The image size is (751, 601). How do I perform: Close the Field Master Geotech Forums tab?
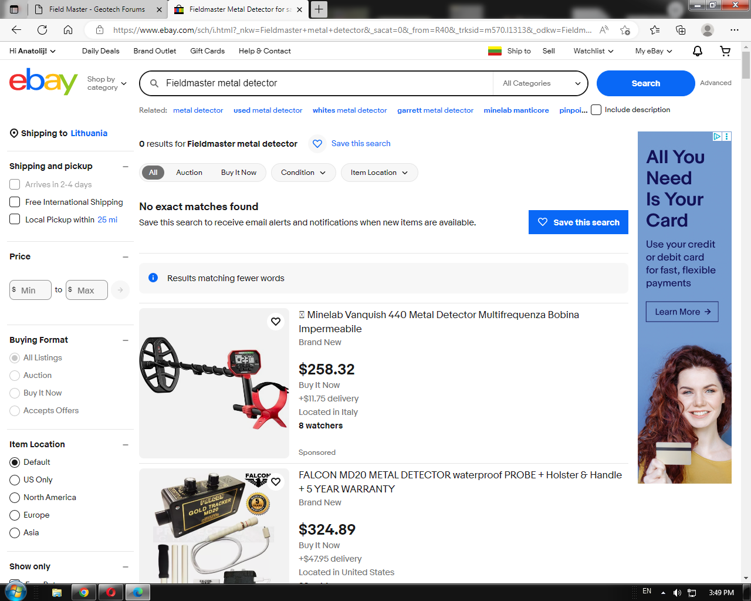(159, 9)
